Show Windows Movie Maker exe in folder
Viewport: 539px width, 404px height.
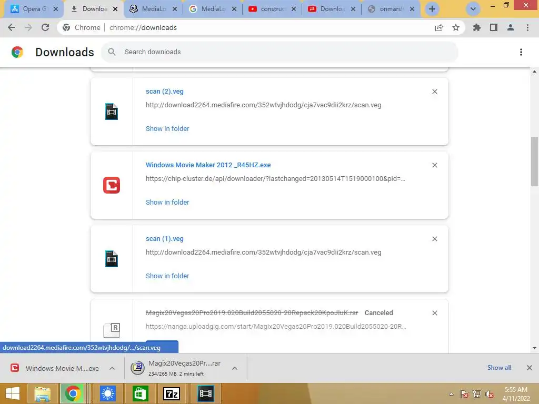[167, 203]
